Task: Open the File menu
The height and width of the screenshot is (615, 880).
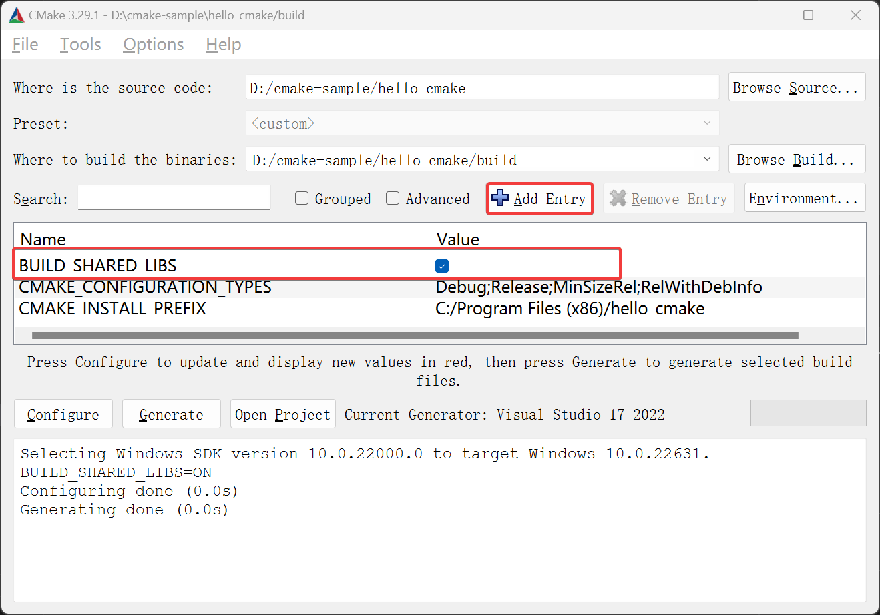Action: [25, 45]
